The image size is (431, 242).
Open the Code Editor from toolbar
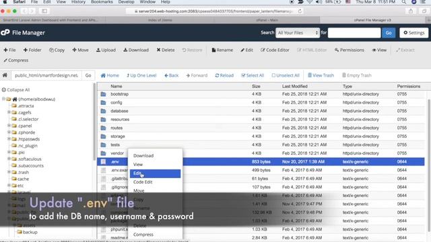(275, 50)
